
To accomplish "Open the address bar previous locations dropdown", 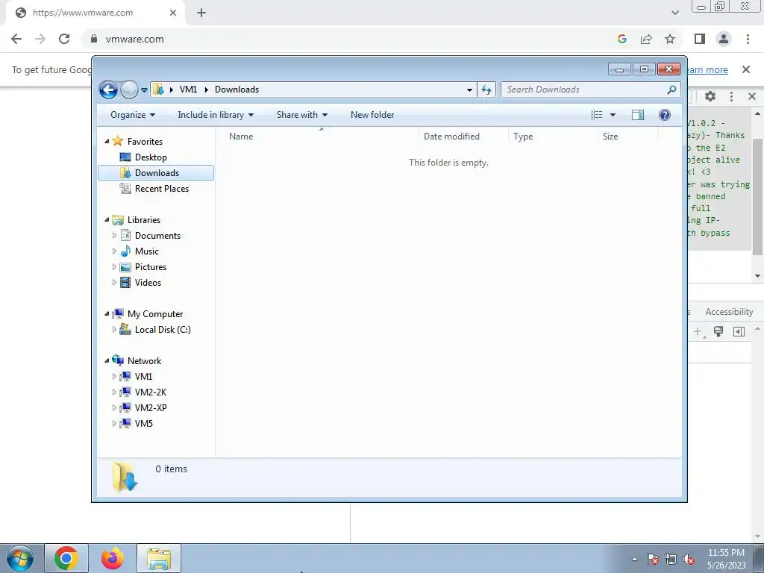I will [x=469, y=90].
